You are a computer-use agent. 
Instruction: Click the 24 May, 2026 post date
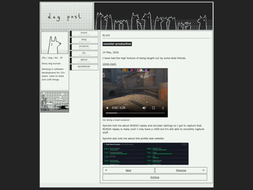click(111, 53)
